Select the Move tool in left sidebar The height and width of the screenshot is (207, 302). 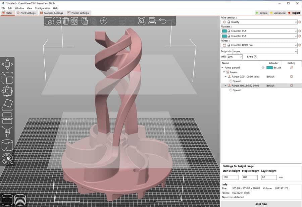click(7, 64)
